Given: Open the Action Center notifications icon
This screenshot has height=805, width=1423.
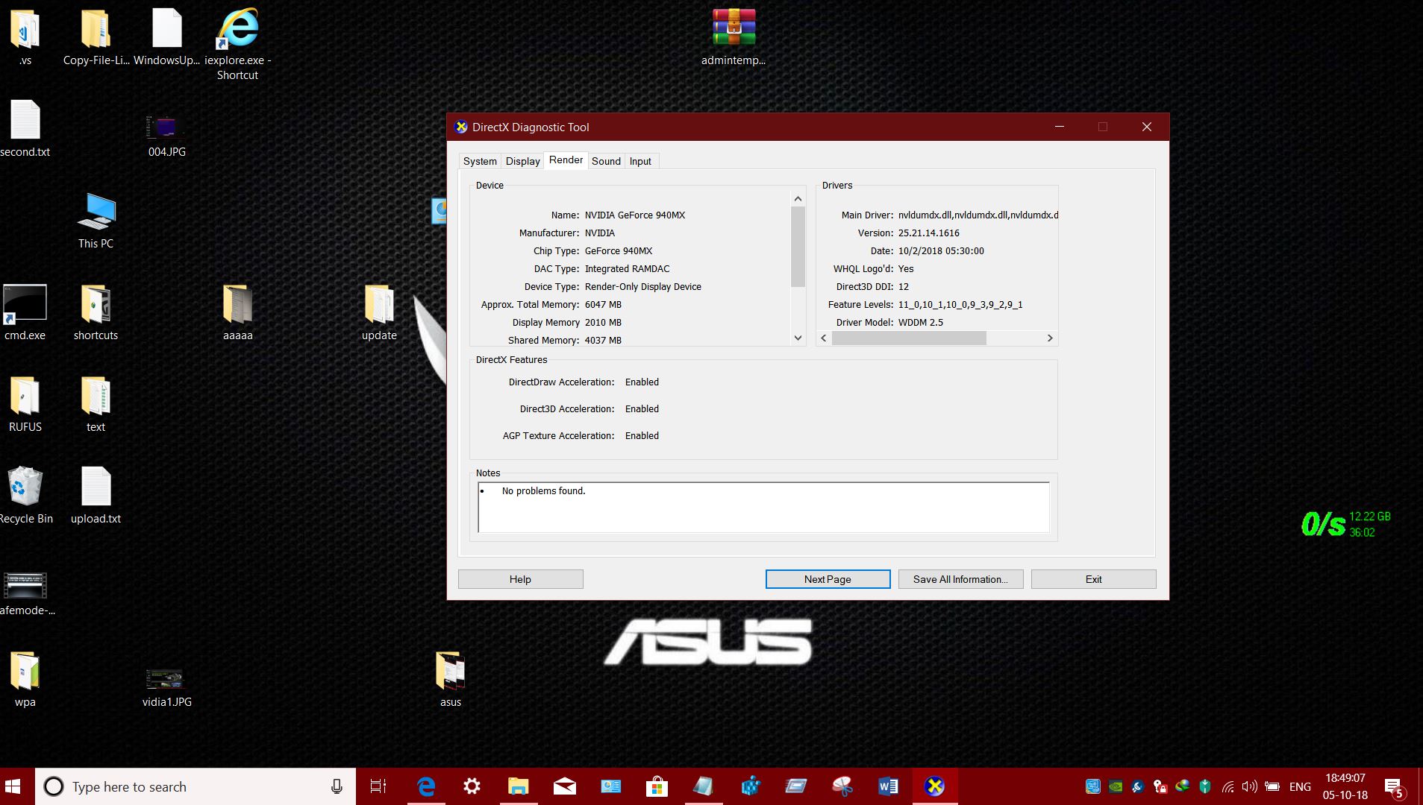Looking at the screenshot, I should click(x=1393, y=786).
